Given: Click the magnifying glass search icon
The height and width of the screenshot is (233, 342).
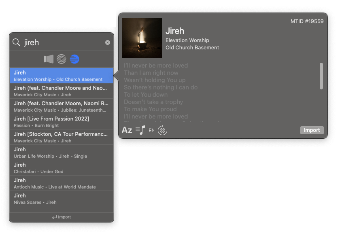Looking at the screenshot, I should coord(16,42).
